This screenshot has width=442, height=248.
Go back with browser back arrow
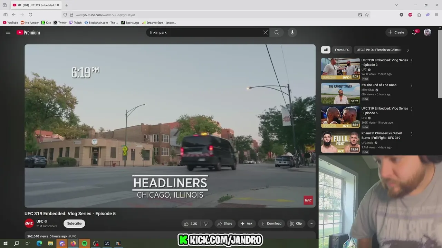coord(13,15)
